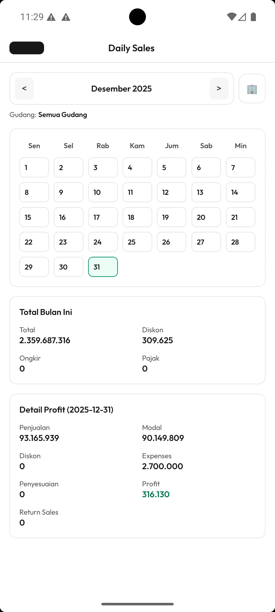
Task: Tap the green Profit value 316.130
Action: (x=156, y=494)
